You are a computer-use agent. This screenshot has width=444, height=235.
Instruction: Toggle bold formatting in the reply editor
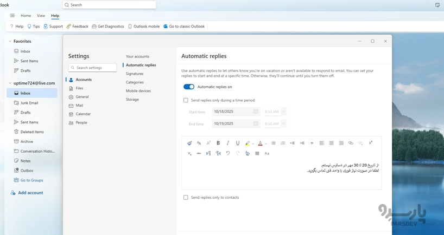(x=218, y=143)
